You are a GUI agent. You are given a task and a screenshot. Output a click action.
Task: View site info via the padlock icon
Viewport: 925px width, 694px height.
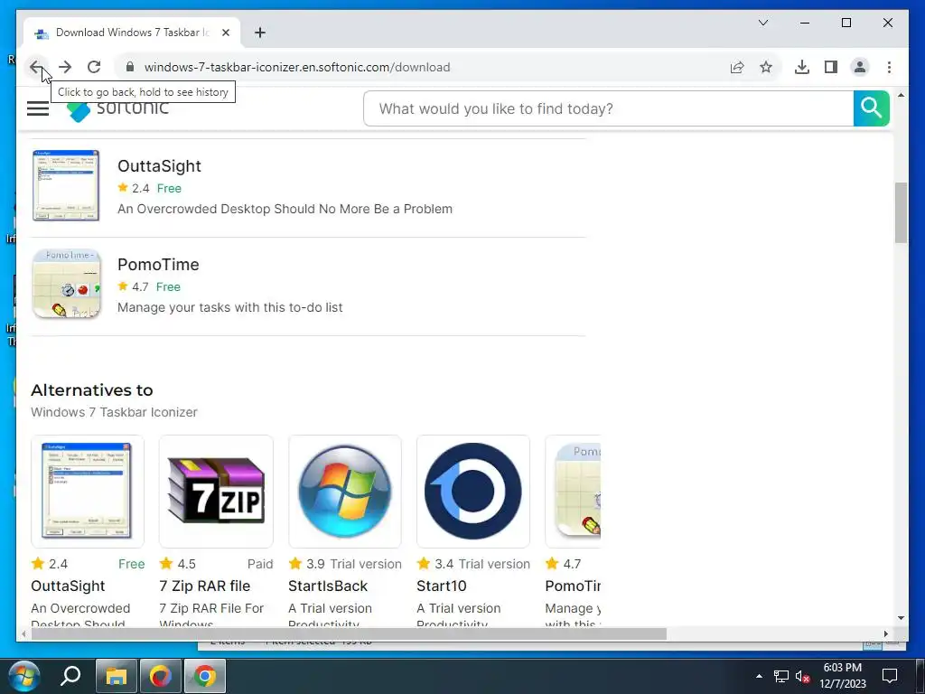(130, 67)
